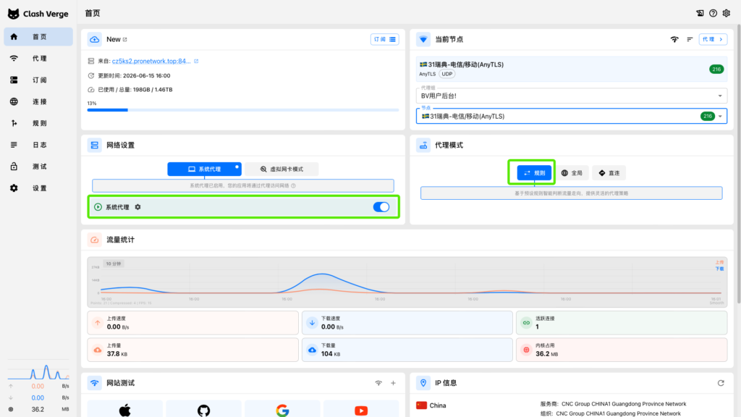The image size is (741, 417).
Task: Open external link icon next to New
Action: coord(124,40)
